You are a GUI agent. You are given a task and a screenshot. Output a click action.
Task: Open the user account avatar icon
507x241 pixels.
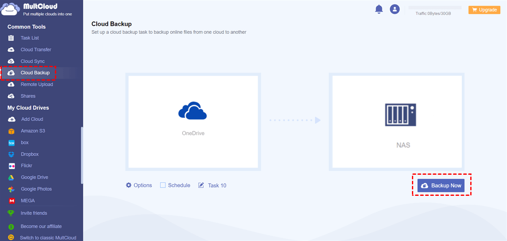395,9
